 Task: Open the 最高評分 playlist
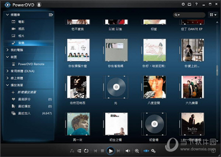pyautogui.click(x=29, y=99)
